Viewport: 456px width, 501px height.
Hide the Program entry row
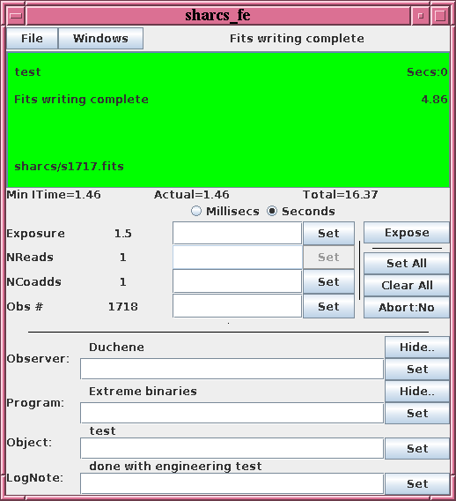[417, 391]
